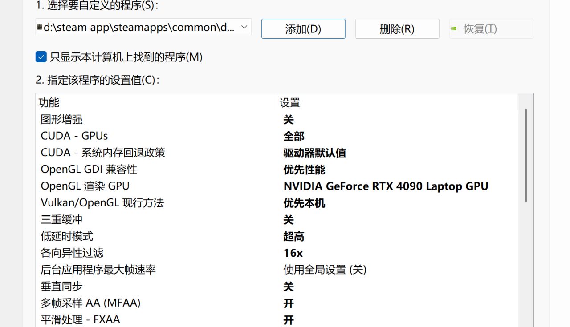Screen dimensions: 570x327
Task: Click the 关 value for 图形增强
Action: pos(289,120)
